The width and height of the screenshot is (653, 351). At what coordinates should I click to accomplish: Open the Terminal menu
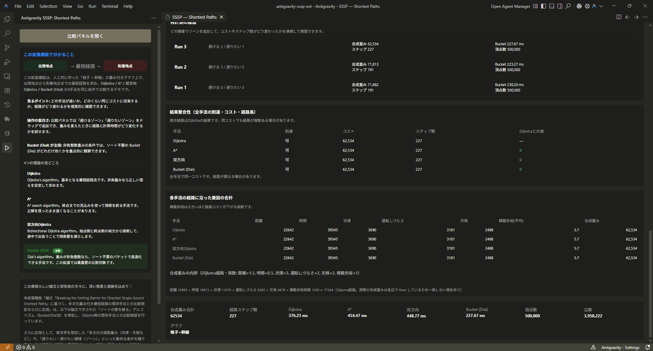(x=110, y=6)
